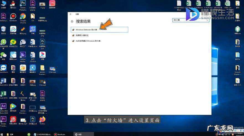Open the 无标题.psd file on desktop
Screen dimensions: 244x136
pyautogui.click(x=33, y=121)
